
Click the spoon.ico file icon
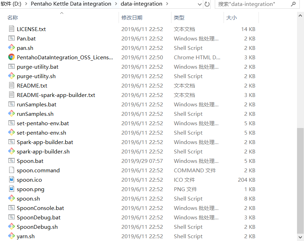11,180
